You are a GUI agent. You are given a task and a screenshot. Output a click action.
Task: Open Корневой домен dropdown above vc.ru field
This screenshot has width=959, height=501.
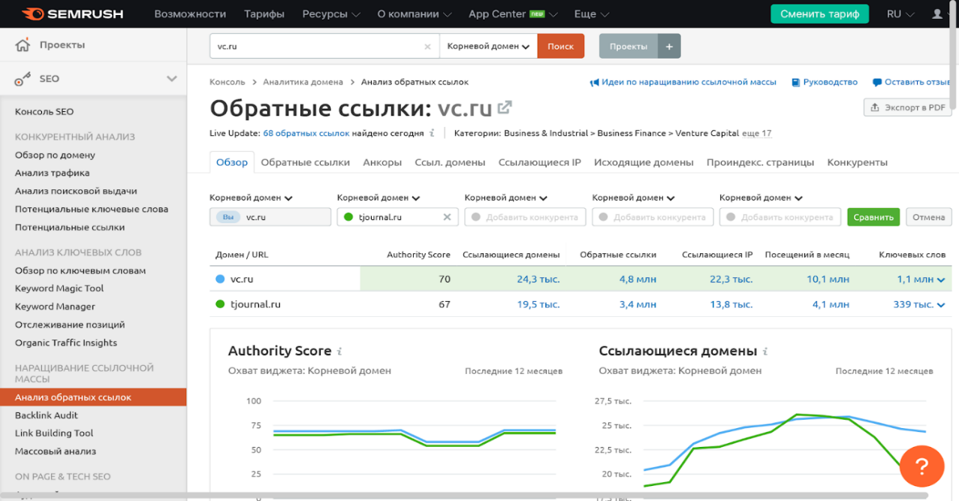click(x=251, y=198)
